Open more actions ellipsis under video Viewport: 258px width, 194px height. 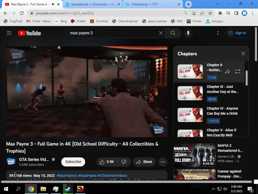pos(163,162)
